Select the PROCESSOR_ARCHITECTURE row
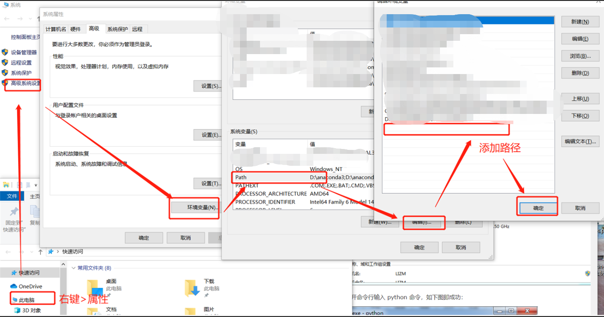This screenshot has height=317, width=604. pos(302,194)
